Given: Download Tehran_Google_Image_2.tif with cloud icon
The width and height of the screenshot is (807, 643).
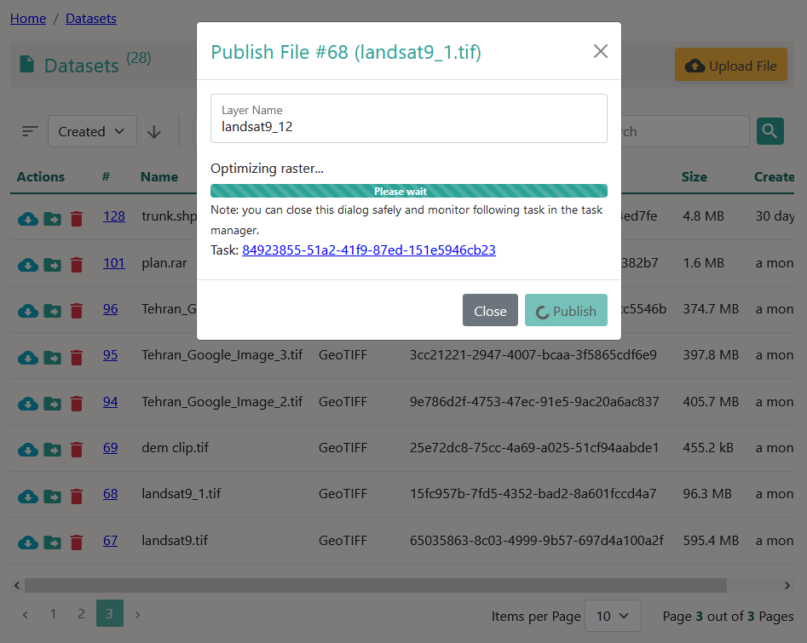Looking at the screenshot, I should pos(27,404).
